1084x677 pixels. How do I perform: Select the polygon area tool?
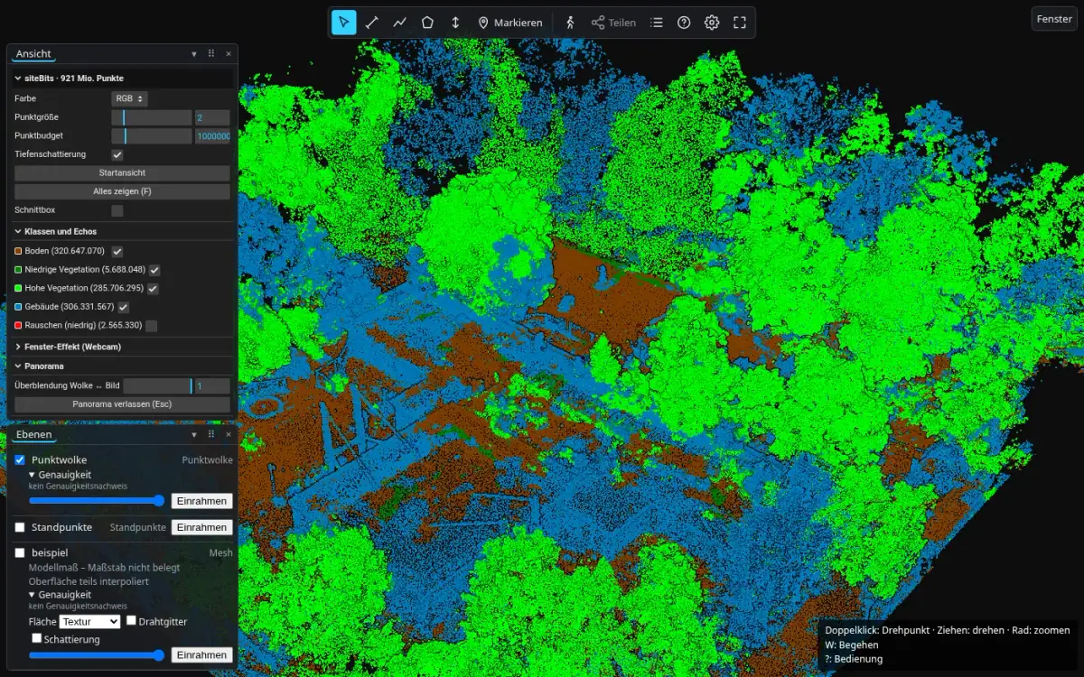tap(428, 23)
